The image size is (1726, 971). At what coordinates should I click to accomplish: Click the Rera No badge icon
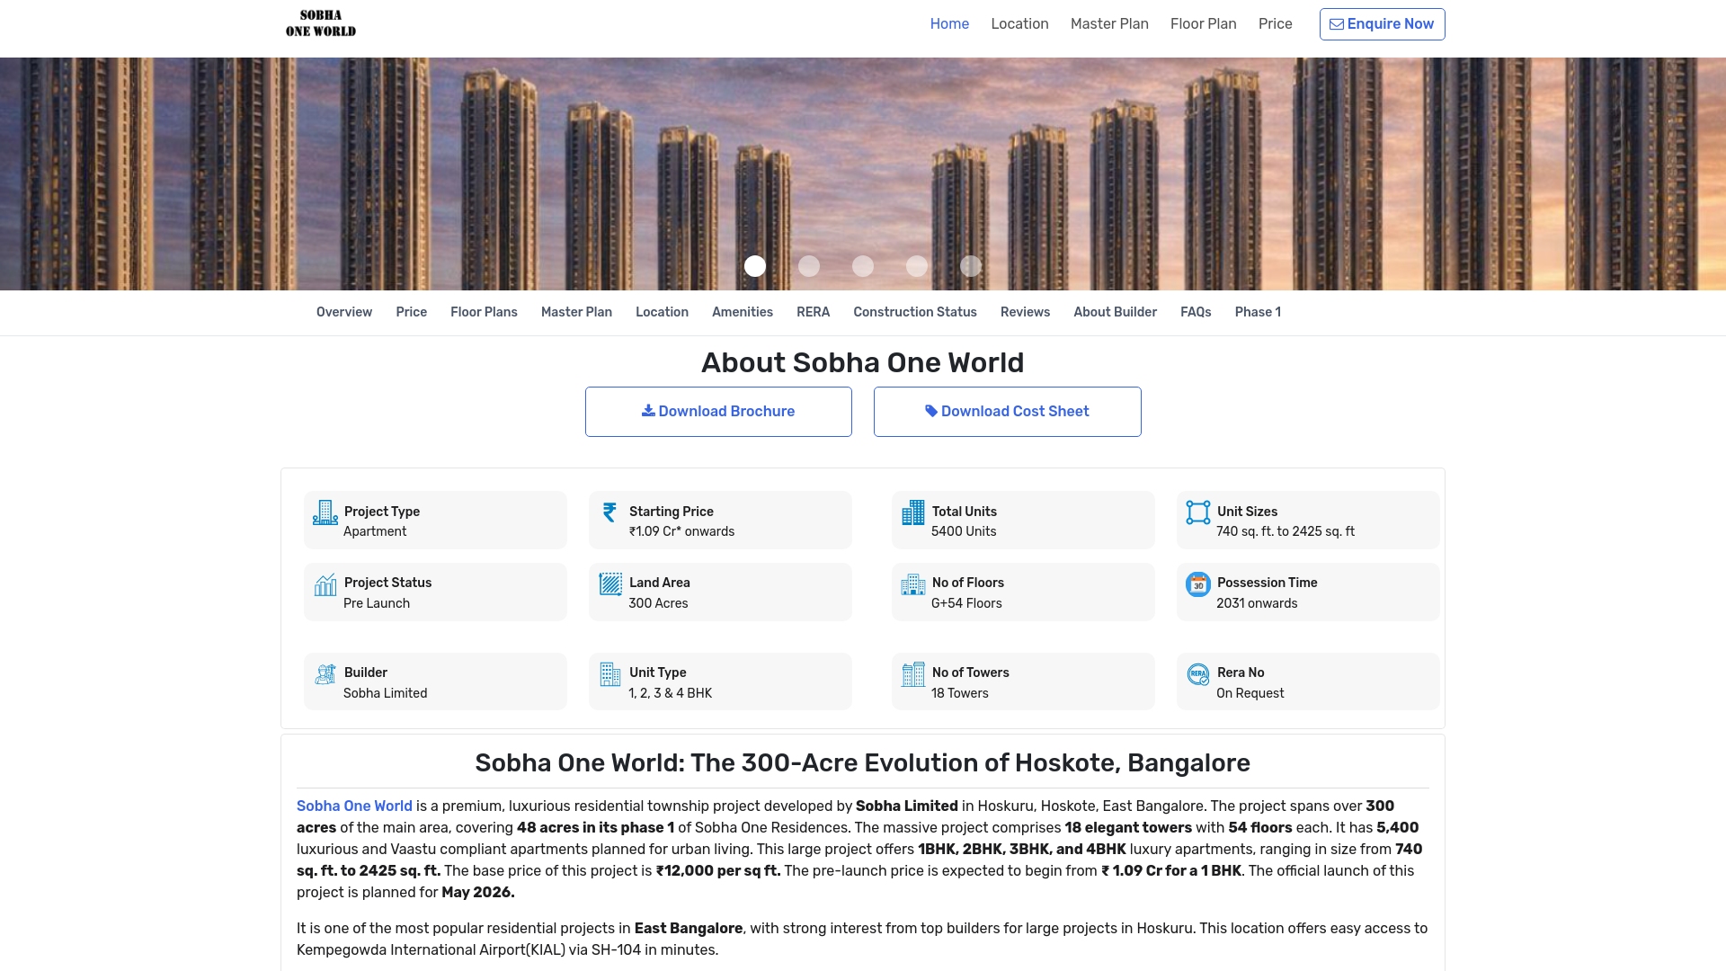[1198, 674]
